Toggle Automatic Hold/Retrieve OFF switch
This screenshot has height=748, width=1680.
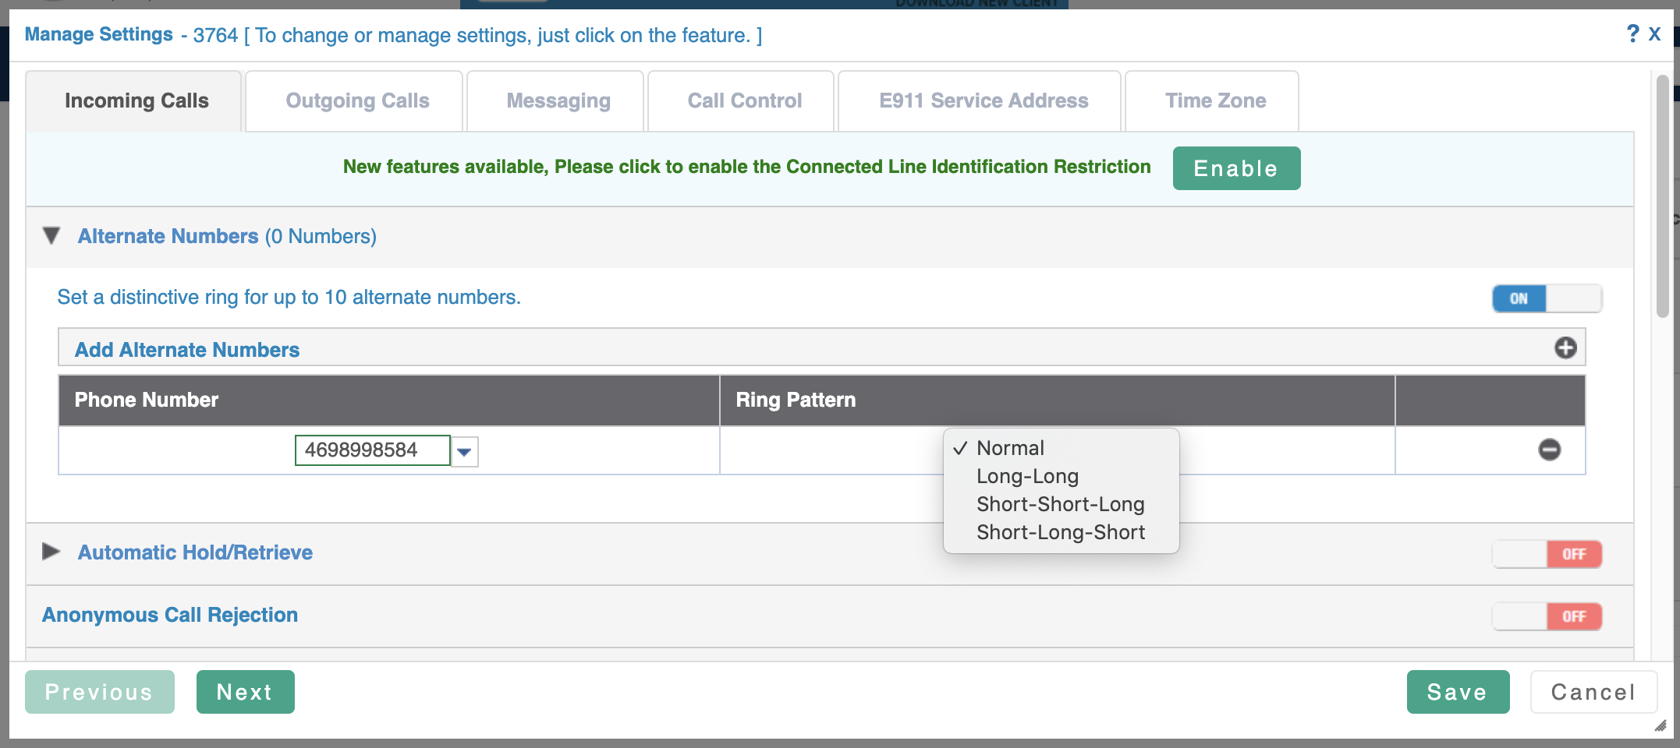click(x=1547, y=554)
